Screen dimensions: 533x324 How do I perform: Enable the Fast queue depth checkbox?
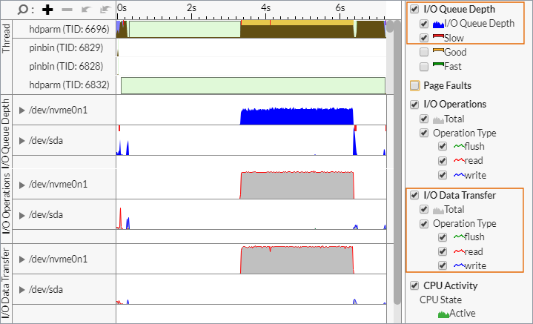click(424, 66)
